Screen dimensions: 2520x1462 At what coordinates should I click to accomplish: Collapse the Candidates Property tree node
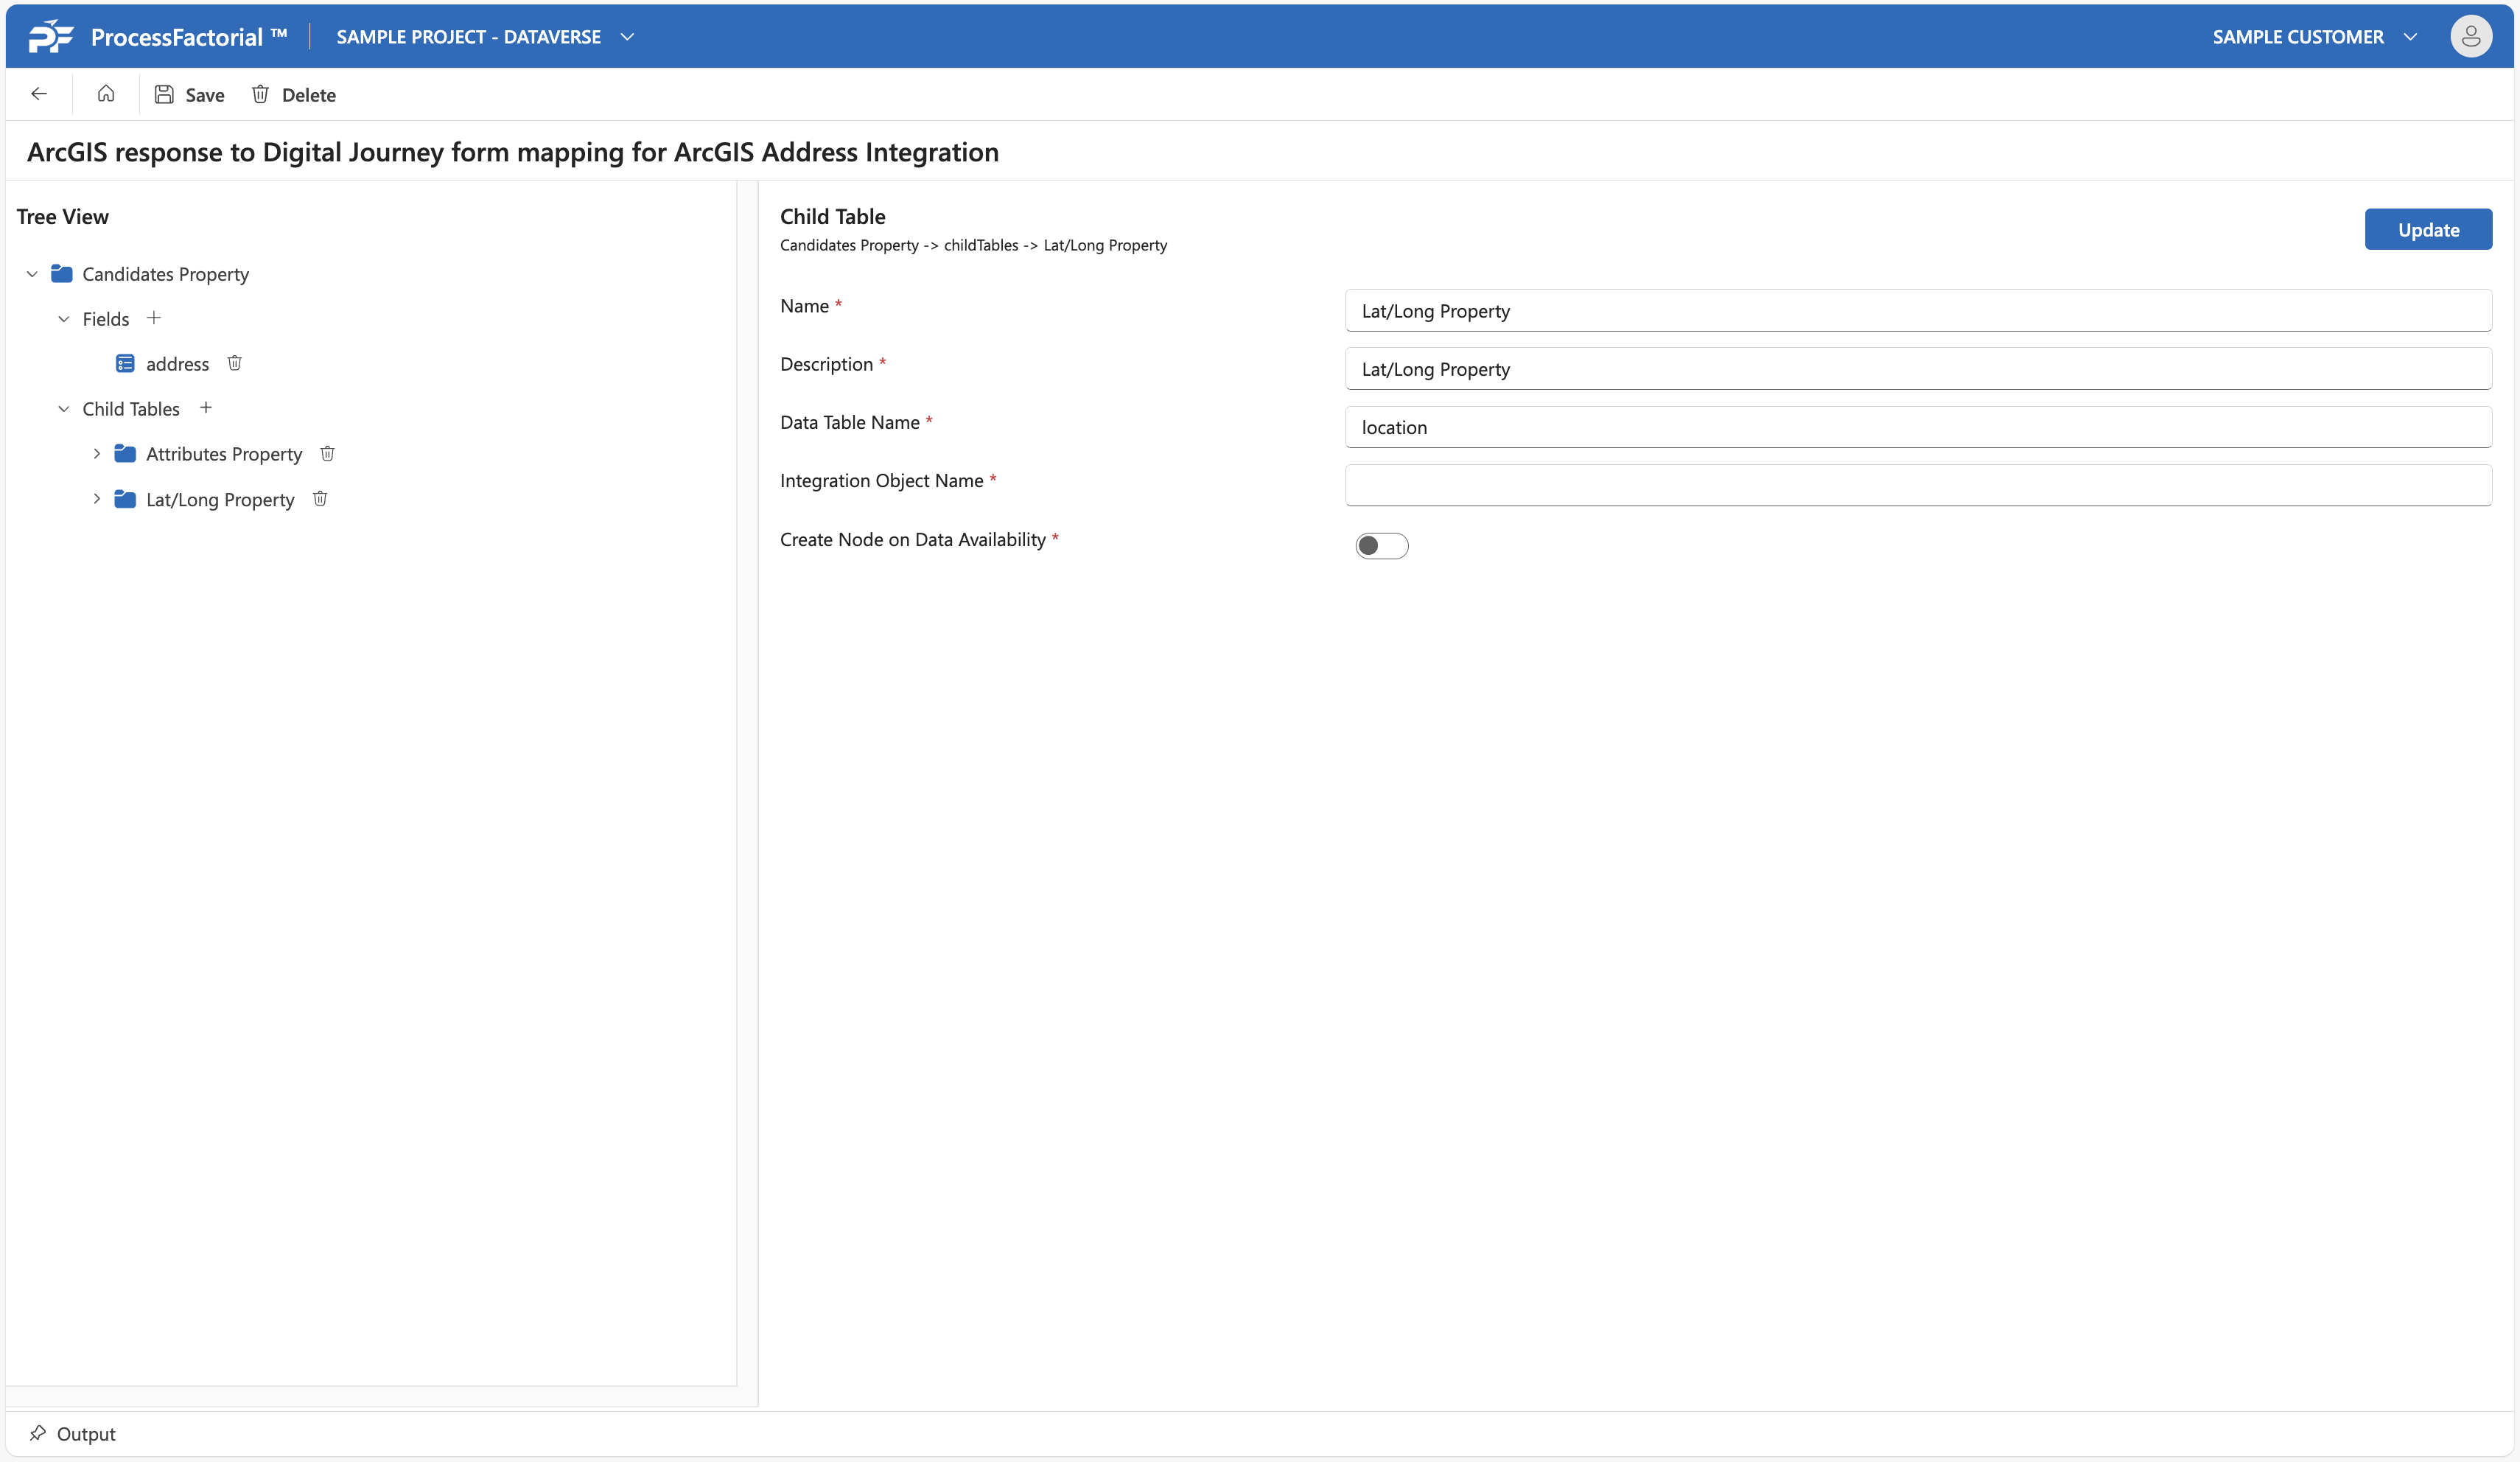click(32, 274)
